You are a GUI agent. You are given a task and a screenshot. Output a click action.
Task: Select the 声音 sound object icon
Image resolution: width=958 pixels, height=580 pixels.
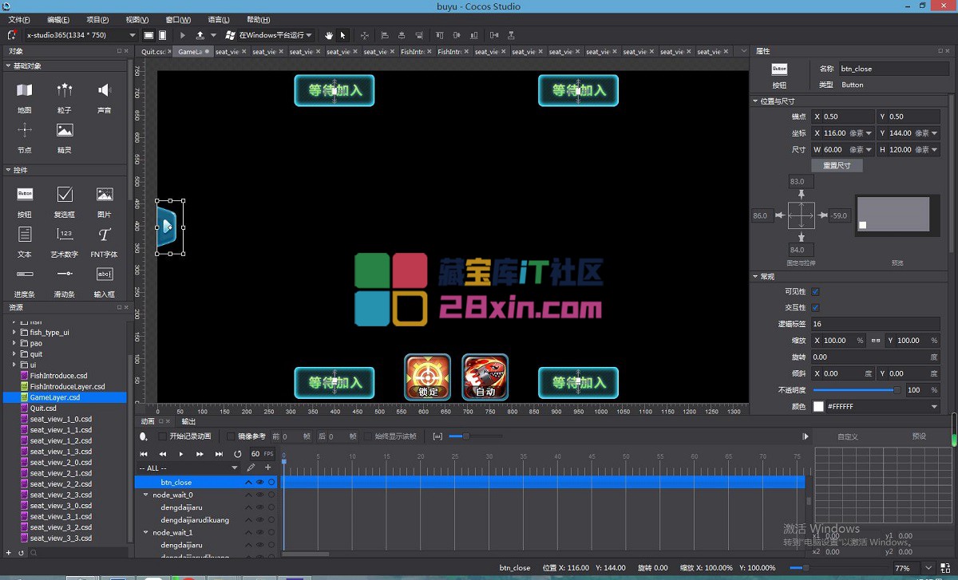click(105, 90)
